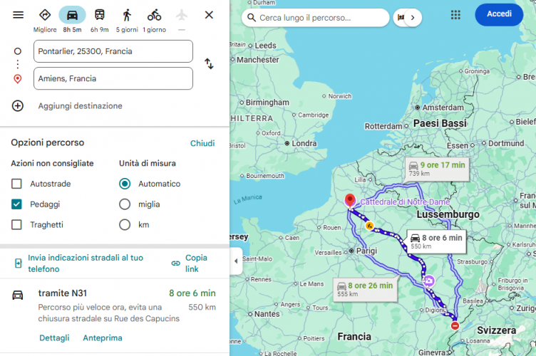Open Anteprima for the N31 route
The height and width of the screenshot is (356, 536).
pyautogui.click(x=103, y=338)
